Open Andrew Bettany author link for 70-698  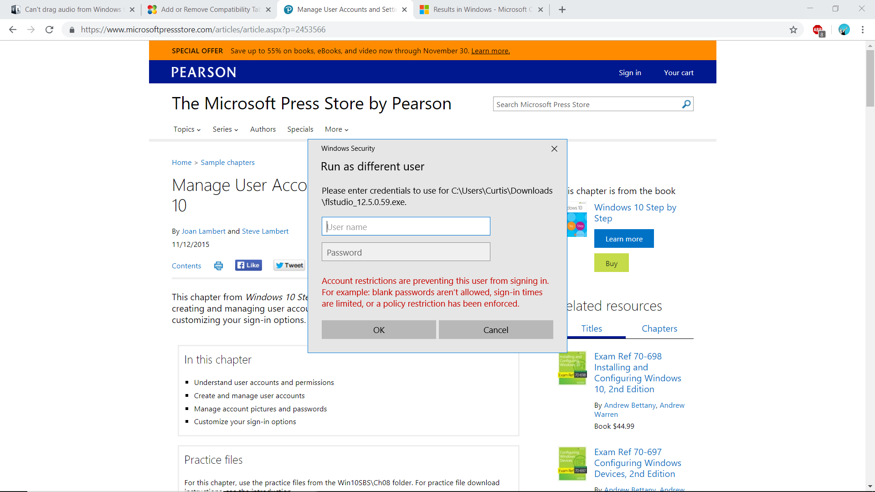(x=630, y=405)
